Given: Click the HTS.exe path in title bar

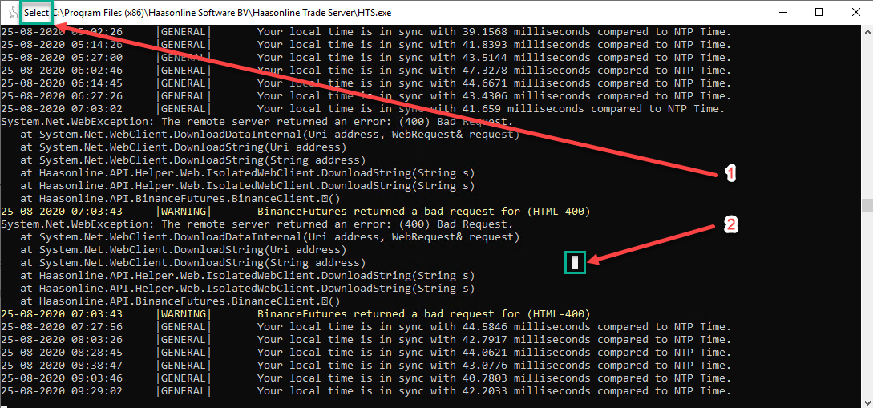Looking at the screenshot, I should click(222, 13).
